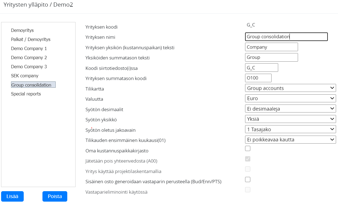The height and width of the screenshot is (203, 338).
Task: Expand the Valuutta dropdown showing Euro
Action: (x=290, y=98)
